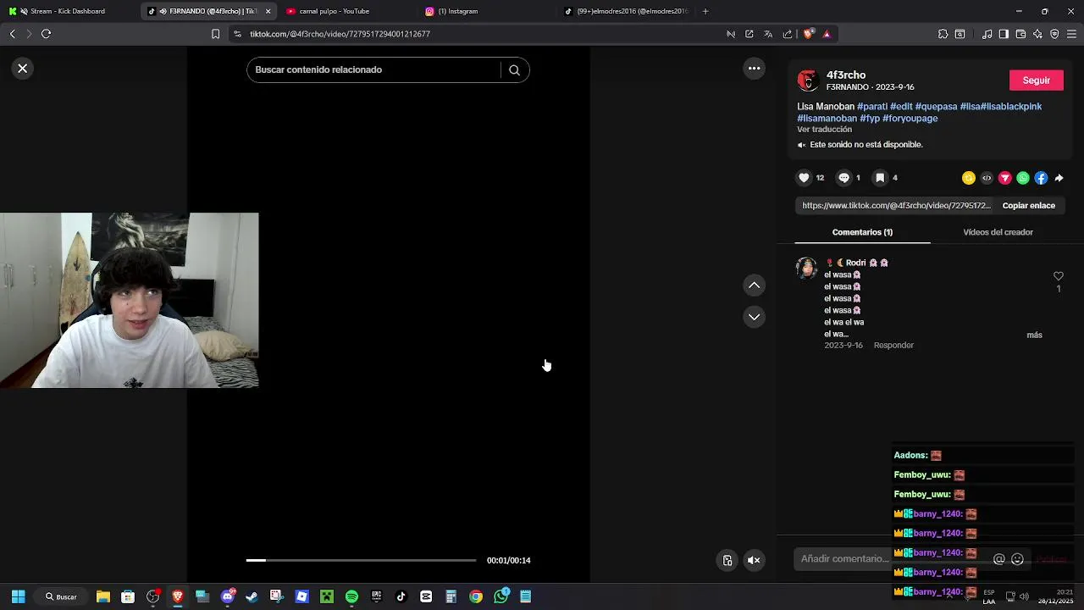This screenshot has width=1084, height=610.
Task: Like the video with heart icon
Action: click(x=805, y=178)
